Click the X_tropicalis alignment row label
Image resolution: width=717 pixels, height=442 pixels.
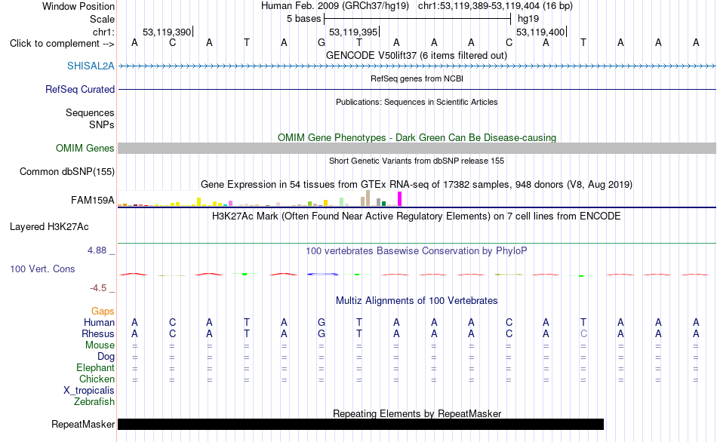click(x=89, y=391)
